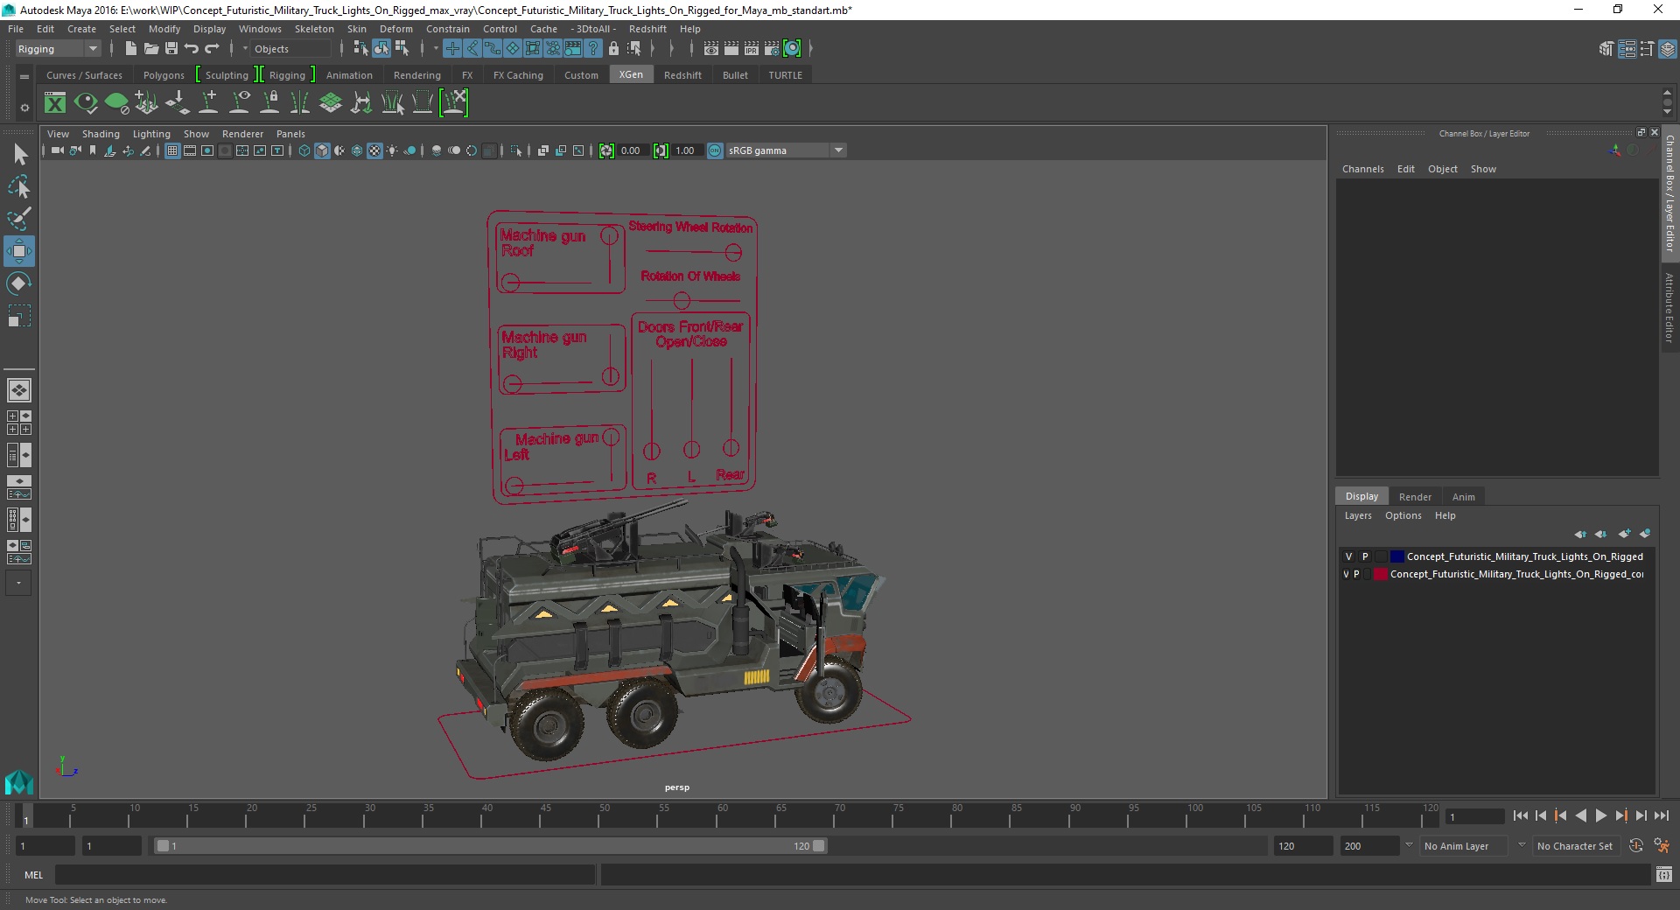Open the script editor icon
Viewport: 1680px width, 910px height.
(x=1663, y=874)
